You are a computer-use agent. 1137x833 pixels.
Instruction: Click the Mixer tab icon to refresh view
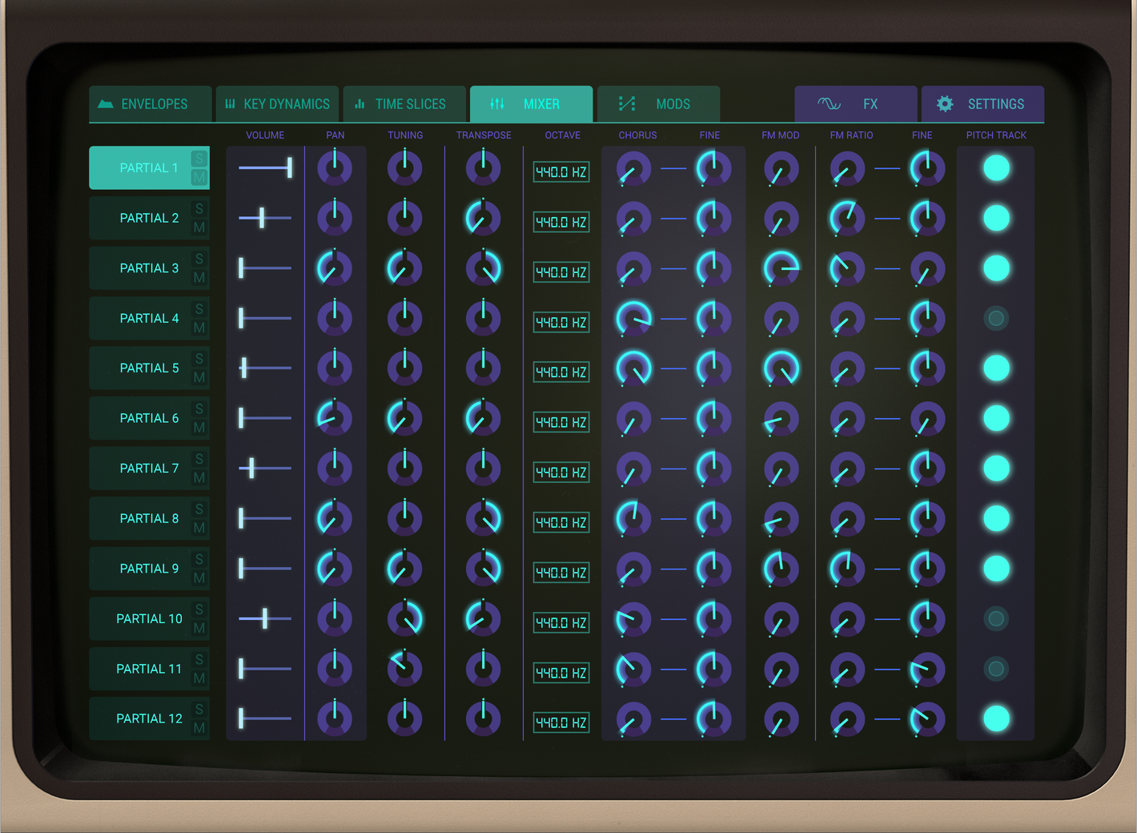click(x=496, y=103)
